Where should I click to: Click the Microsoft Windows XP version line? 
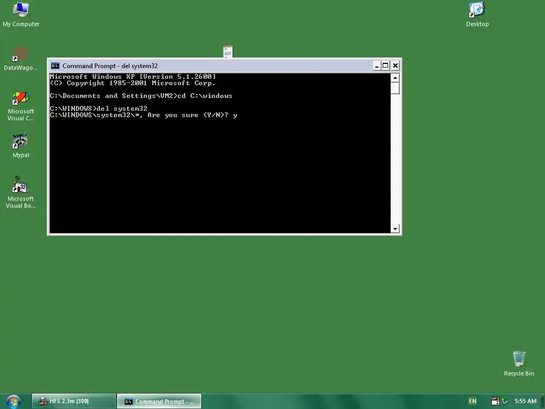133,77
